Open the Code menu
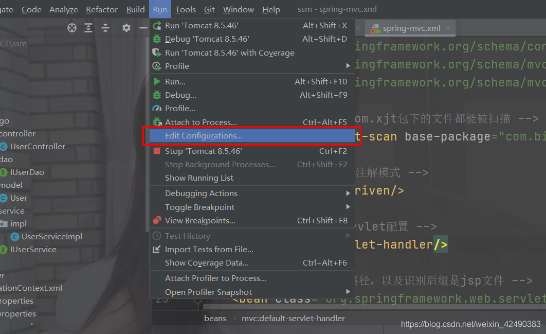Viewport: 546px width, 334px height. pyautogui.click(x=31, y=9)
